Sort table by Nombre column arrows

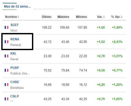coord(18,17)
